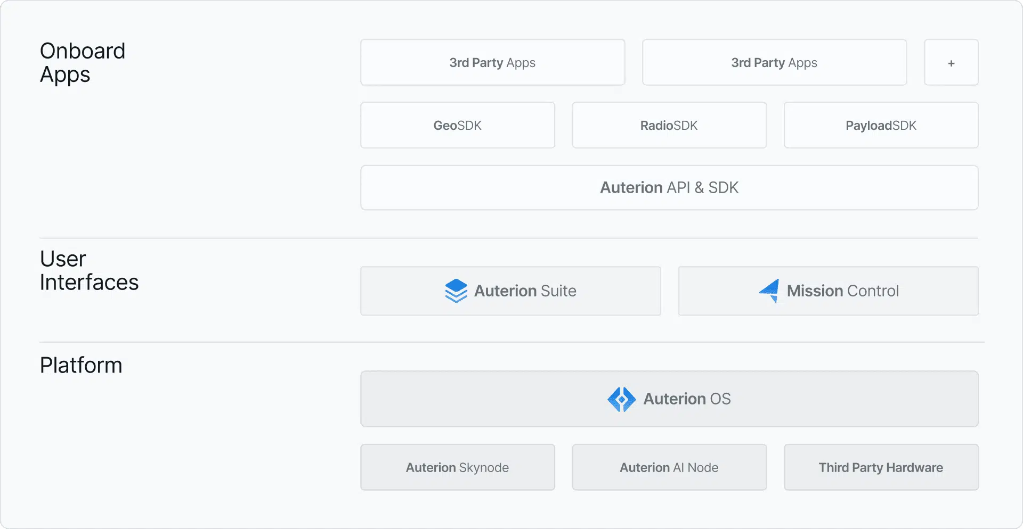The image size is (1023, 529).
Task: Click the Auterion OS text label
Action: 687,399
